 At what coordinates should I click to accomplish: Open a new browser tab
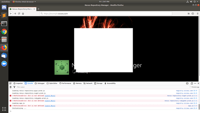(38, 9)
